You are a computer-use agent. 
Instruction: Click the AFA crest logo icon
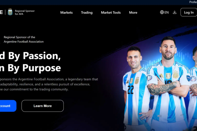[10, 12]
